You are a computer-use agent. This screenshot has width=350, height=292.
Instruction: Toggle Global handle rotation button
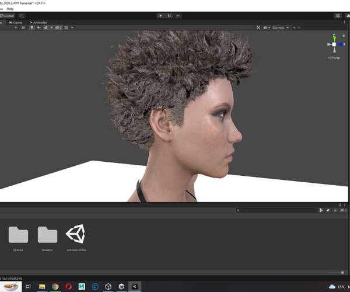pos(8,16)
